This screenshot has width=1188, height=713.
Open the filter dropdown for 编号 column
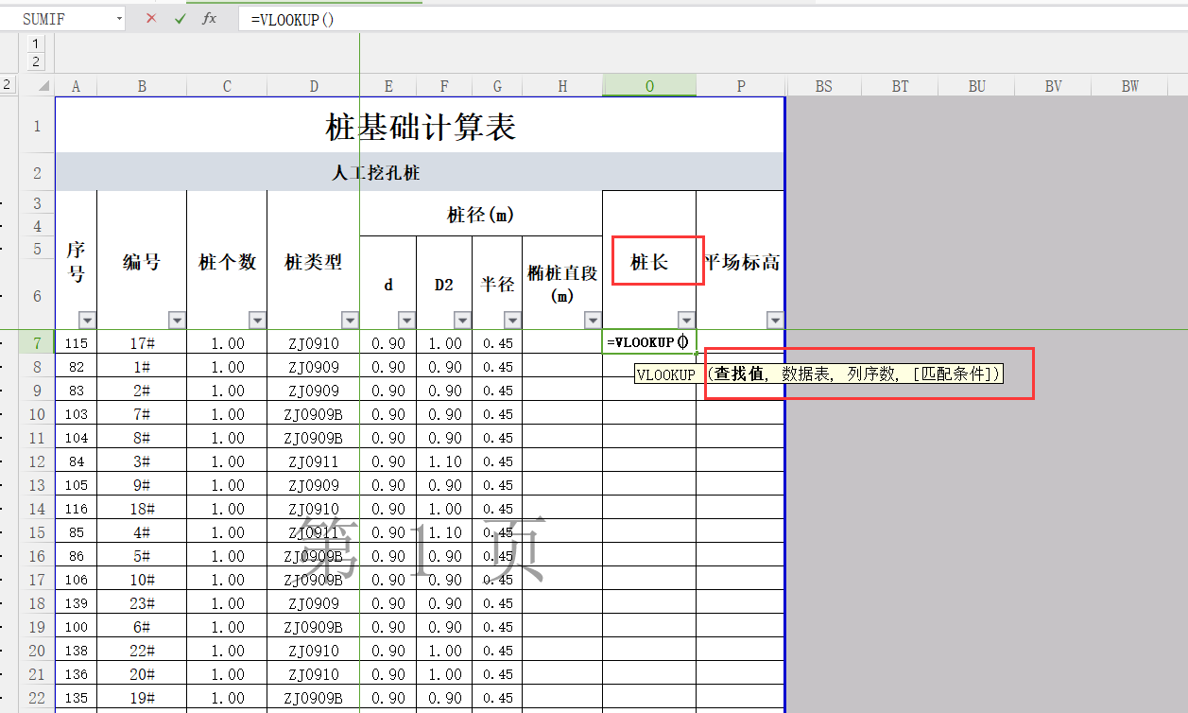[176, 320]
